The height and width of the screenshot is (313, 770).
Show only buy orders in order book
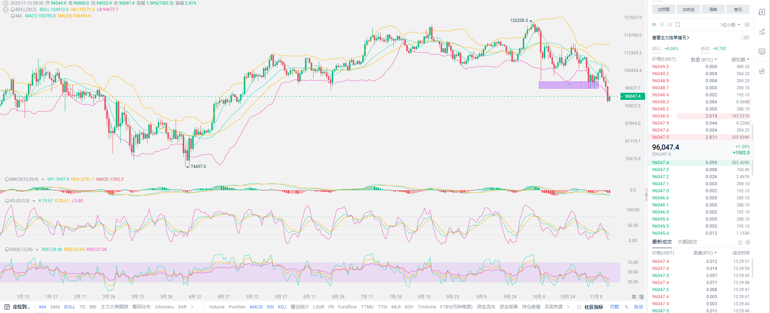coord(662,25)
